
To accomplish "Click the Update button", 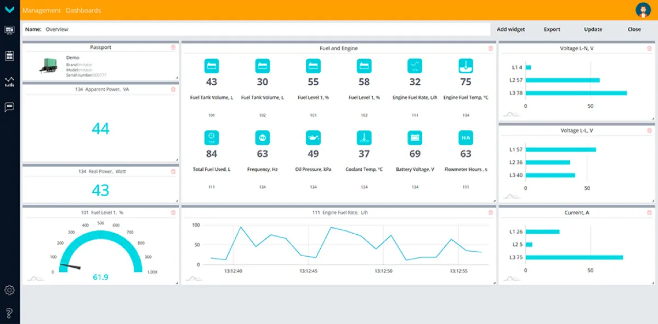I will tap(593, 30).
